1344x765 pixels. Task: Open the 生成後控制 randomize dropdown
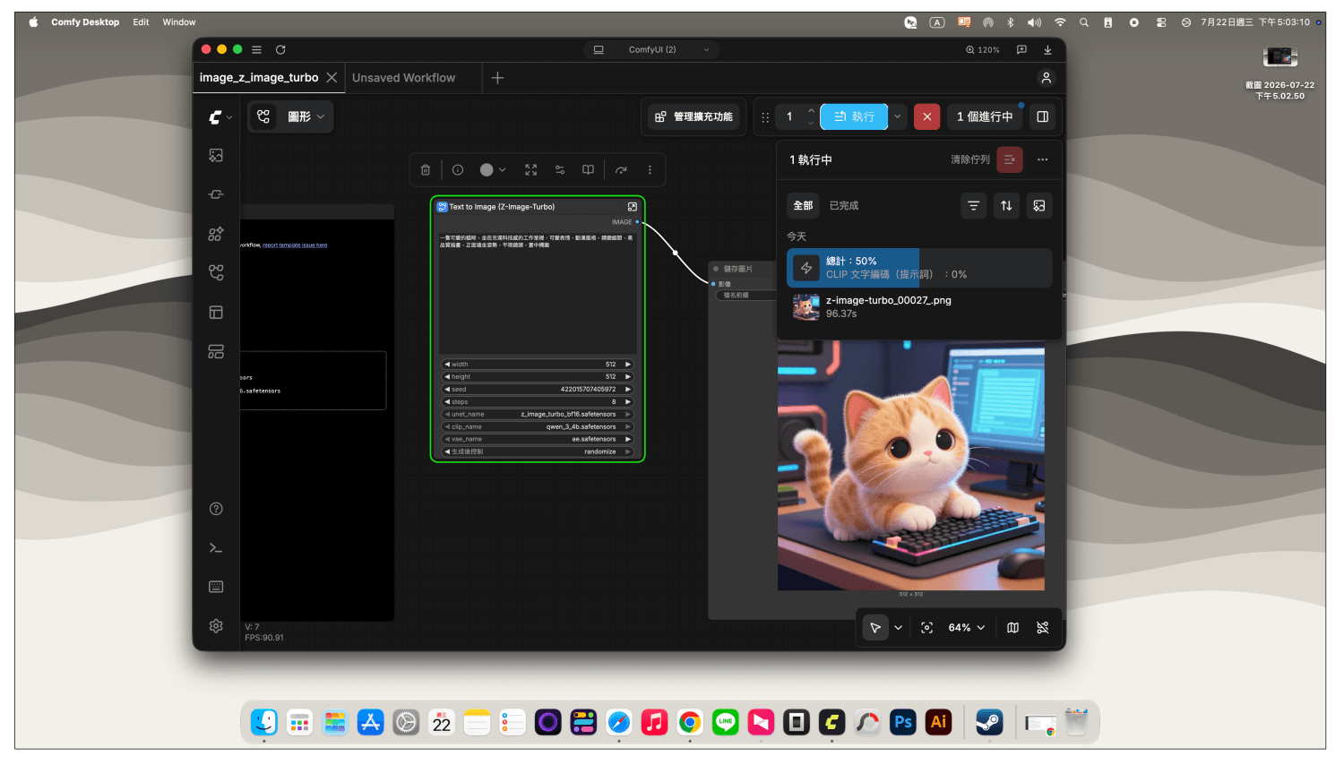point(538,452)
